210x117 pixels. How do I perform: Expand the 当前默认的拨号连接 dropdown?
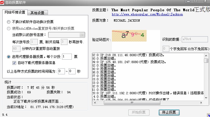(82, 35)
